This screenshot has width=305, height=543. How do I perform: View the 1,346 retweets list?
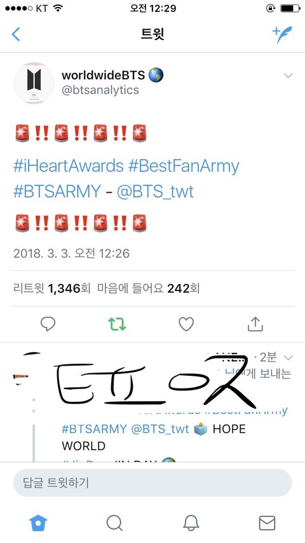coord(52,288)
